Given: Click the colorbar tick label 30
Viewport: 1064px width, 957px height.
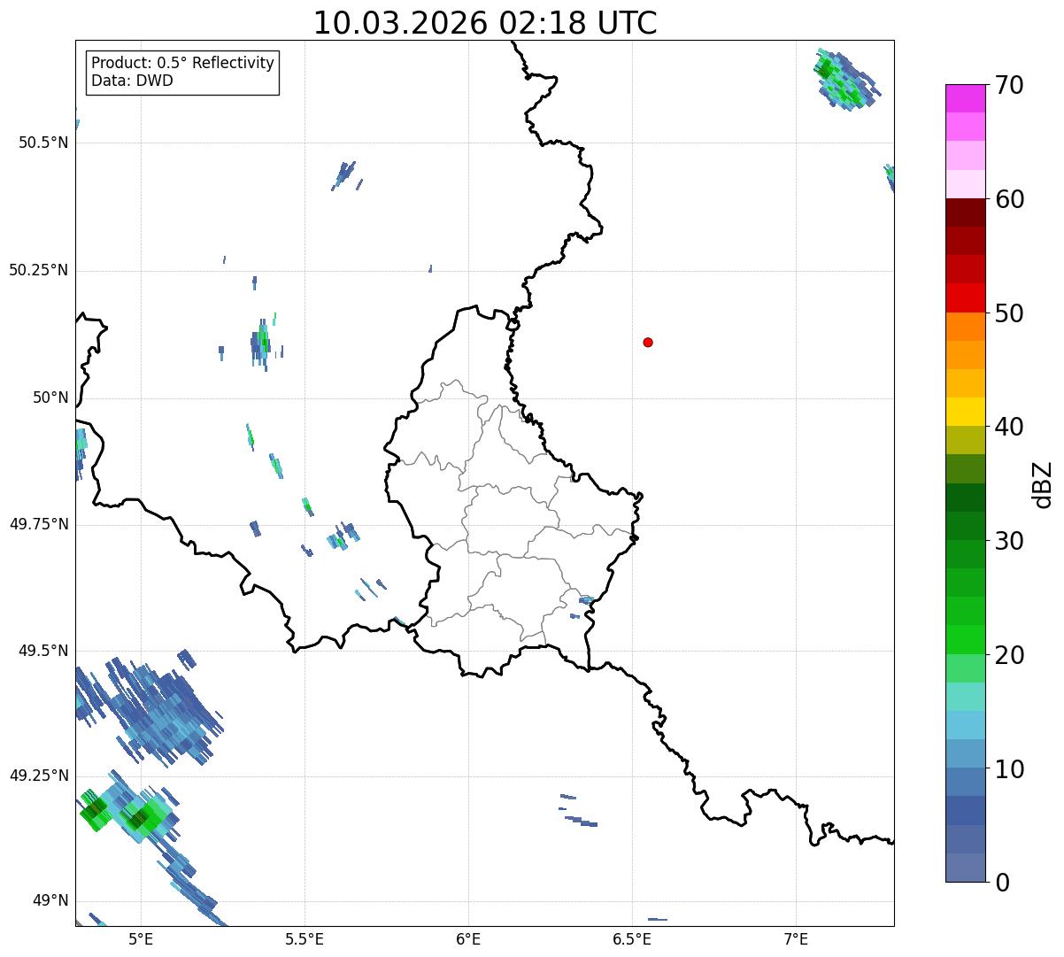Looking at the screenshot, I should (x=1009, y=541).
